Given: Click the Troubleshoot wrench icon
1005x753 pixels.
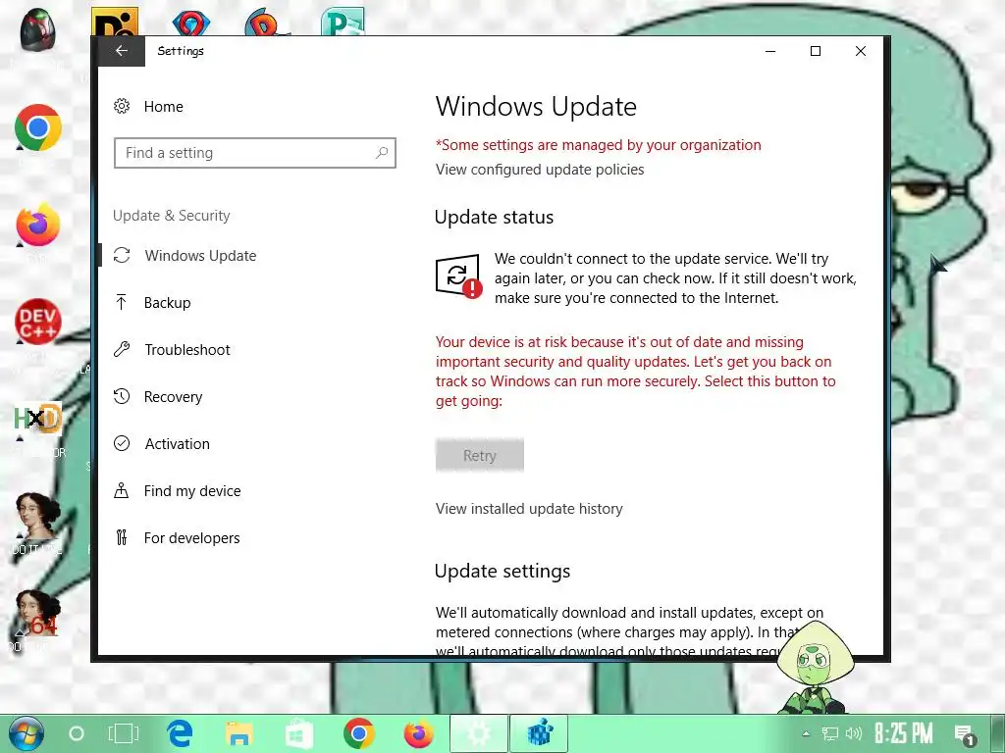Looking at the screenshot, I should (122, 350).
